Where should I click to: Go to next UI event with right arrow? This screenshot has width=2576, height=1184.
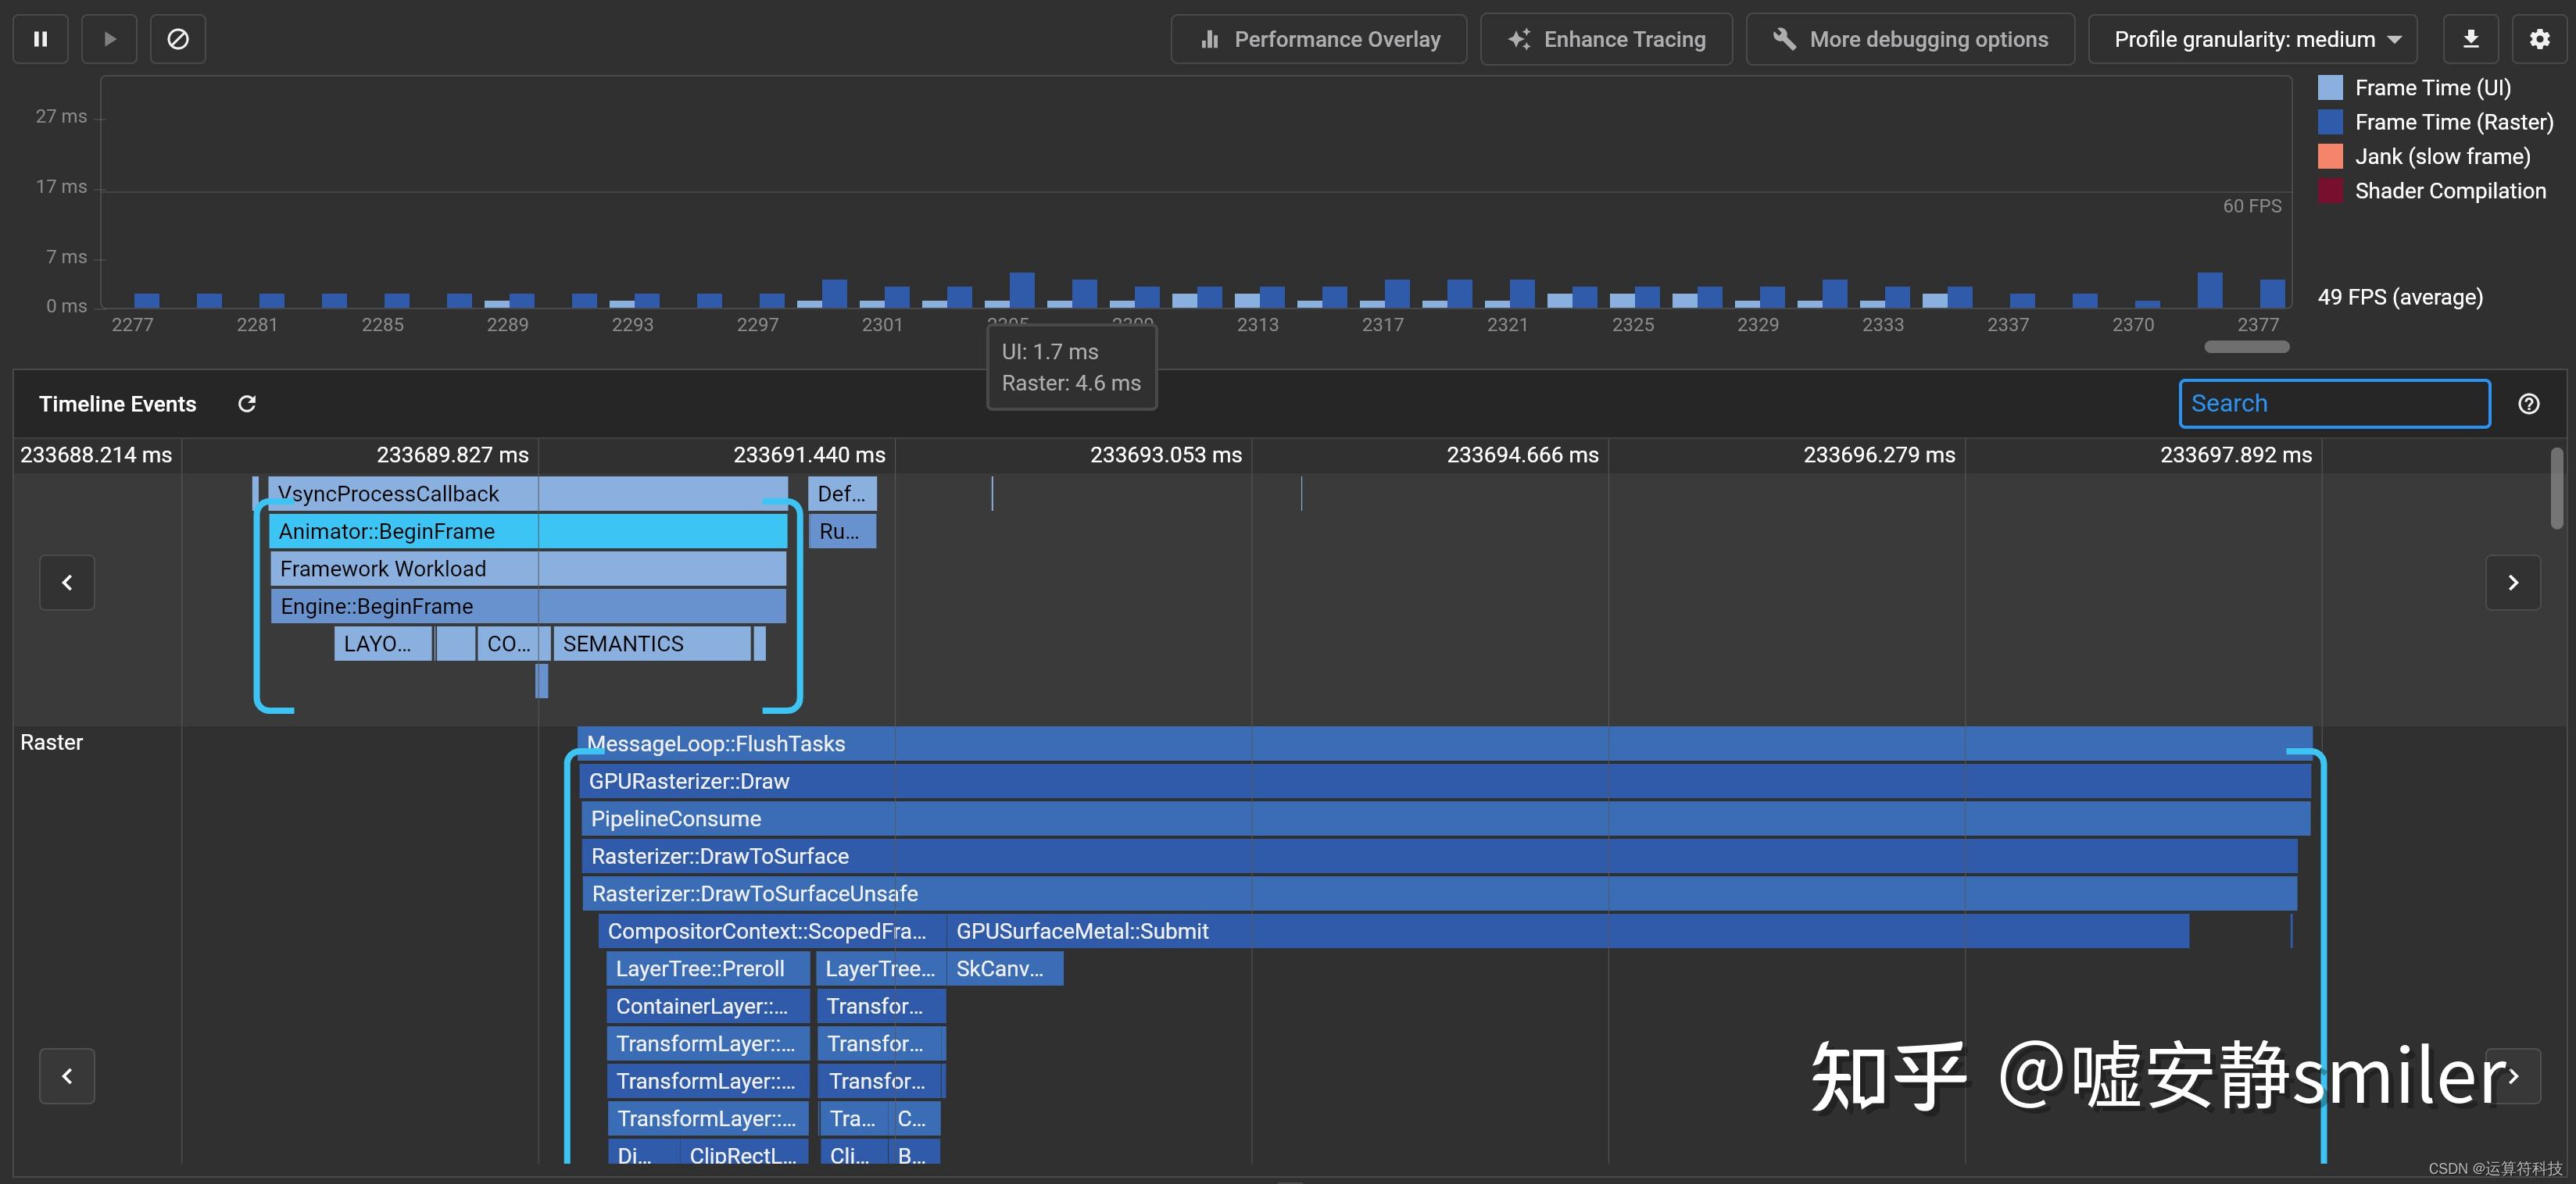[x=2513, y=583]
